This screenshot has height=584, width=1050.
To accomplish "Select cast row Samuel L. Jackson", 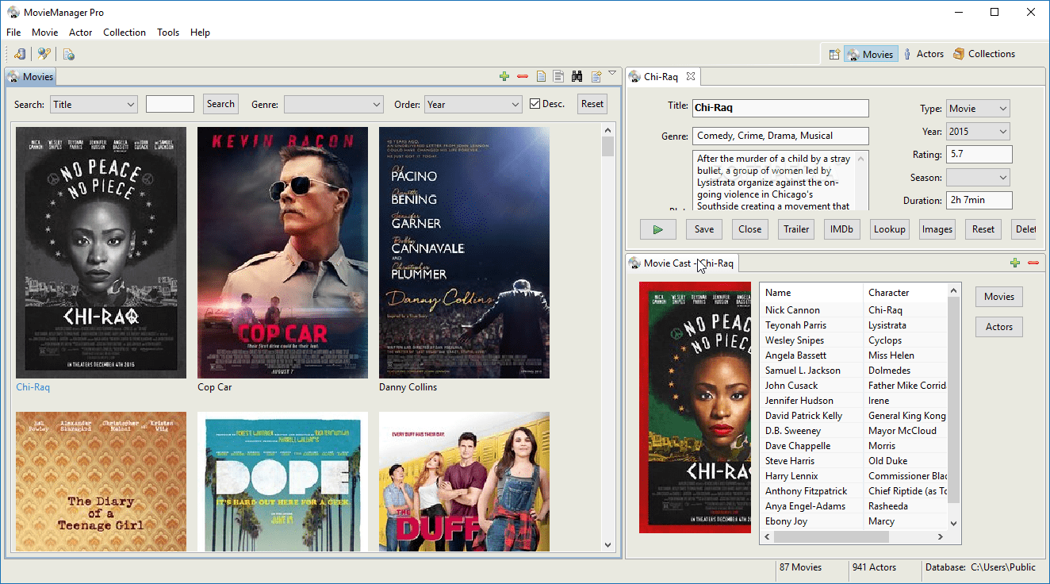I will click(853, 371).
